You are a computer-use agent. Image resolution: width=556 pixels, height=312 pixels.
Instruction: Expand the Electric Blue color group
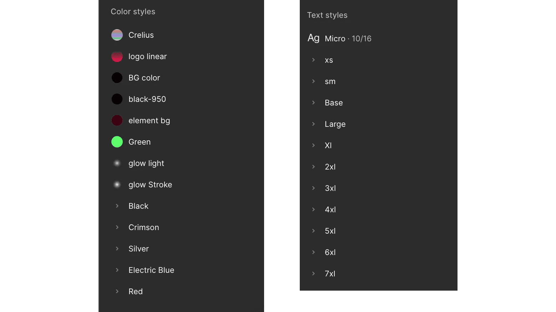117,270
